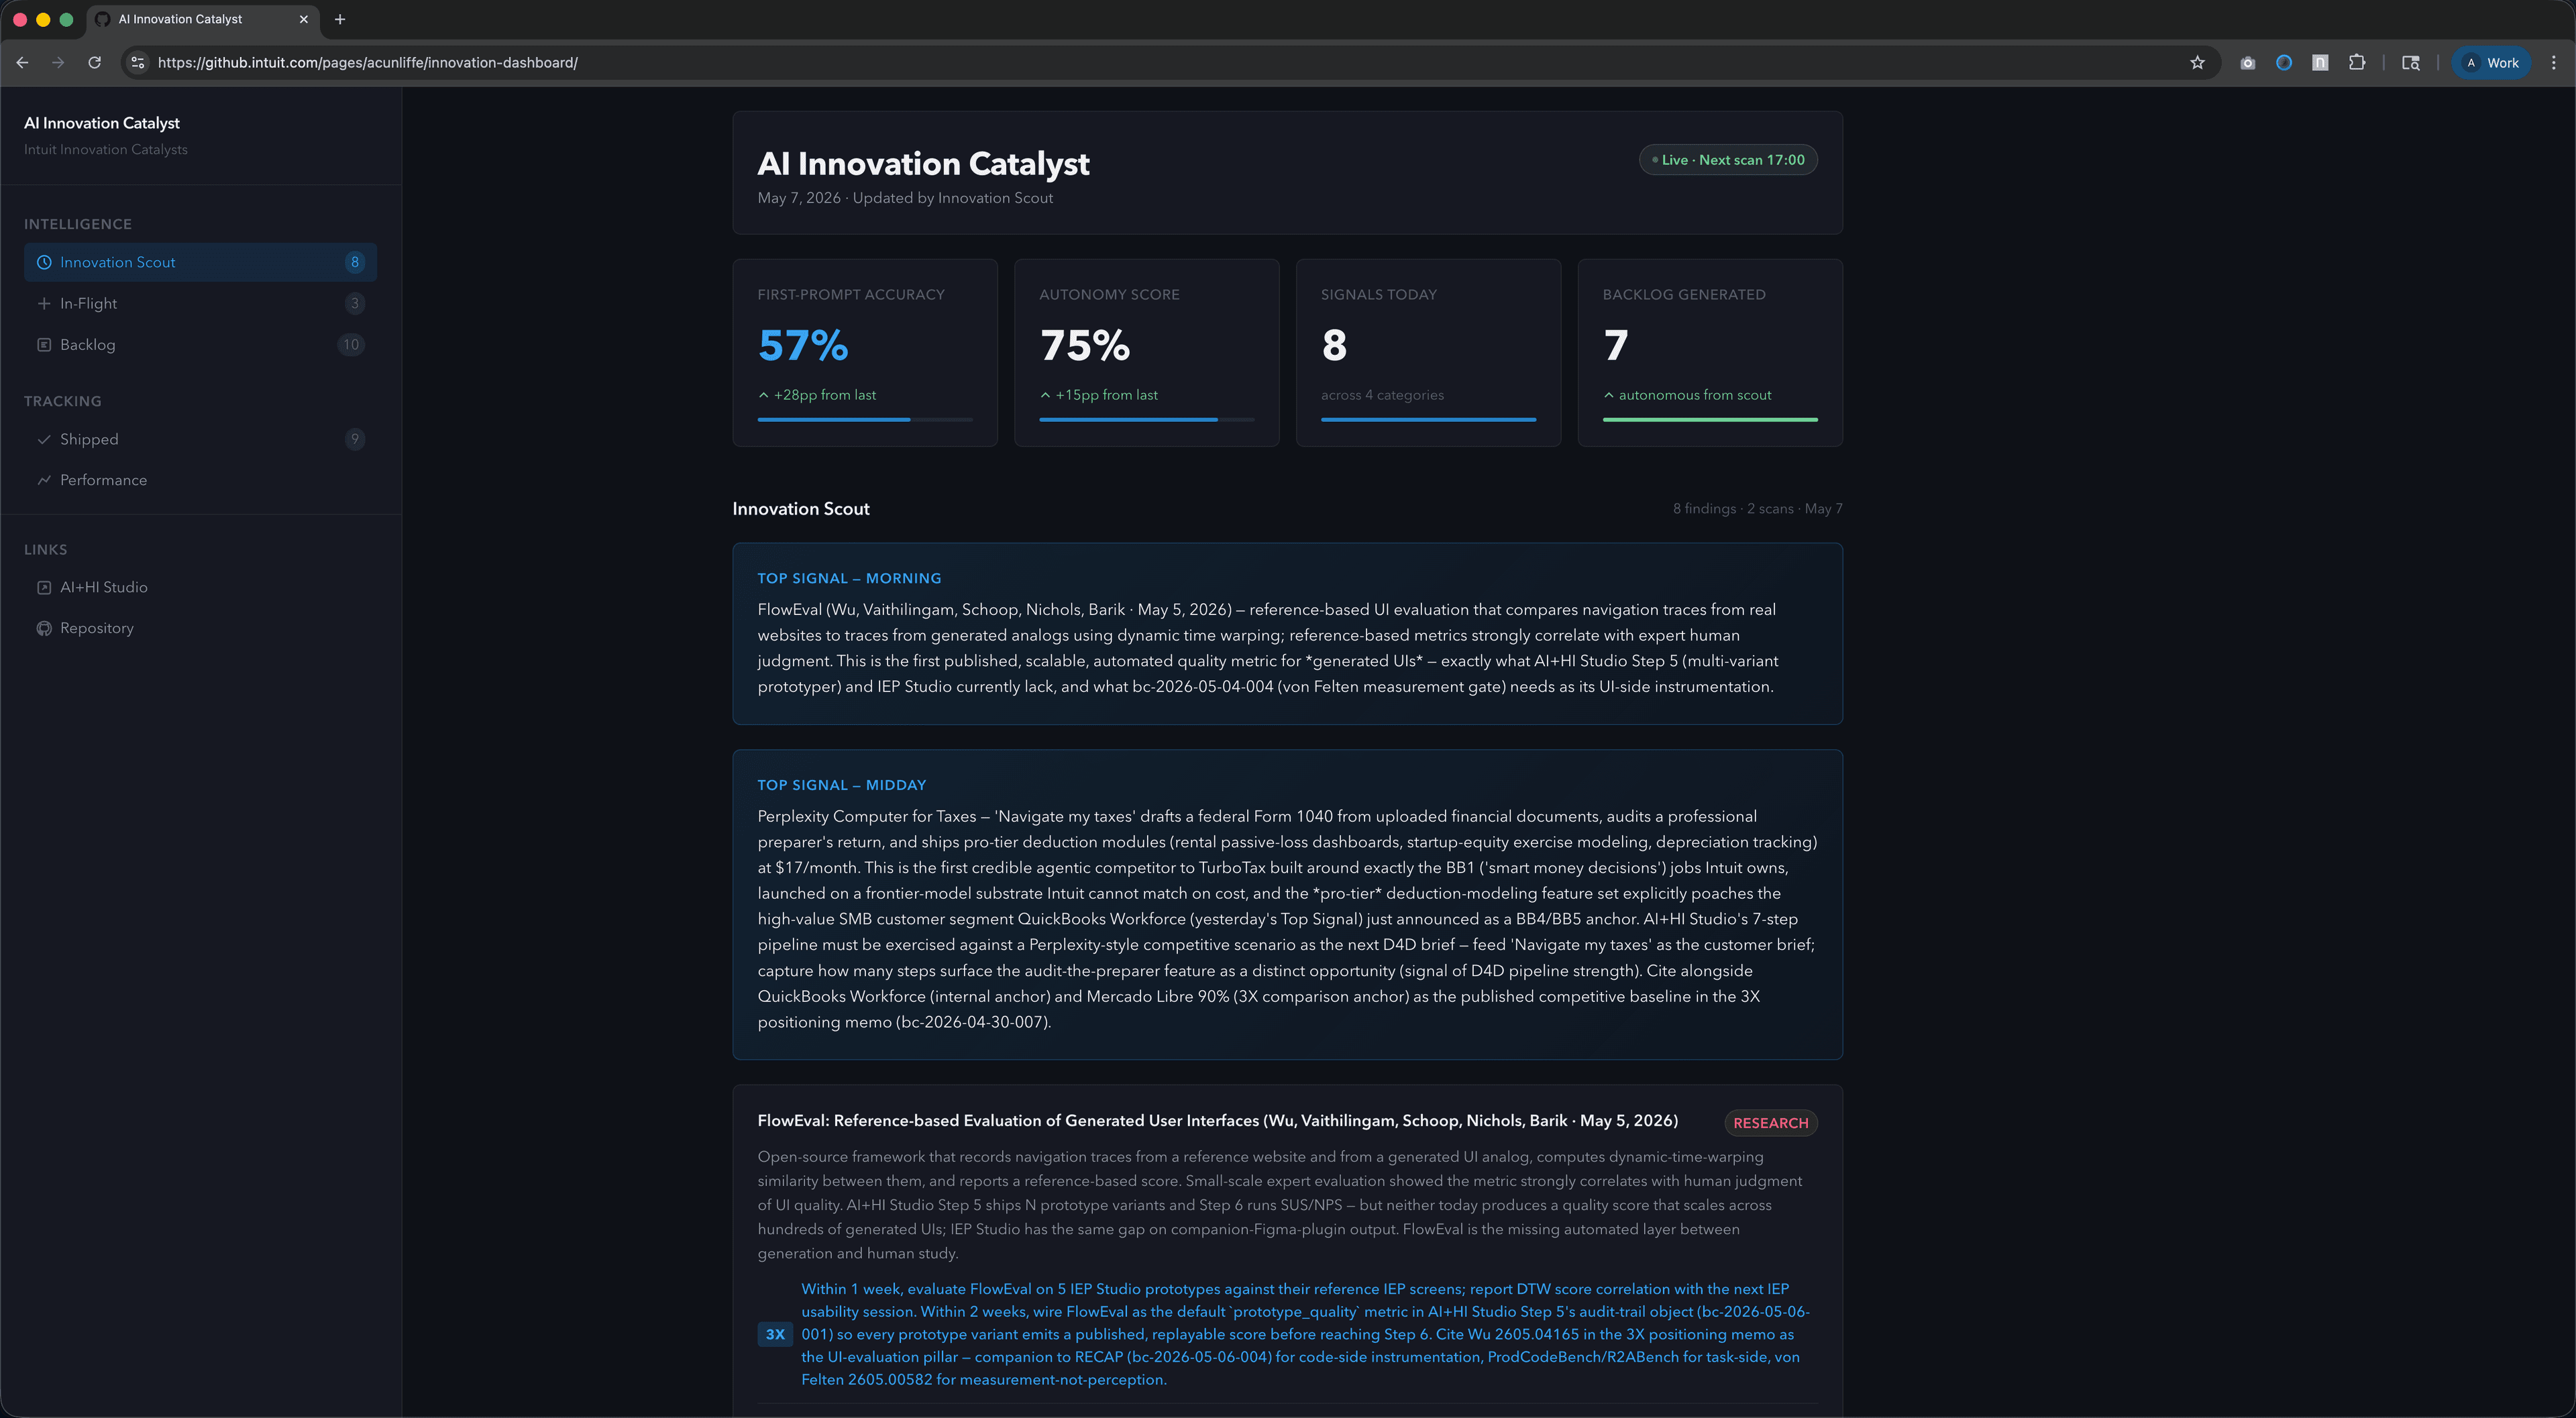The height and width of the screenshot is (1418, 2576).
Task: Open the Work profile button
Action: (x=2491, y=62)
